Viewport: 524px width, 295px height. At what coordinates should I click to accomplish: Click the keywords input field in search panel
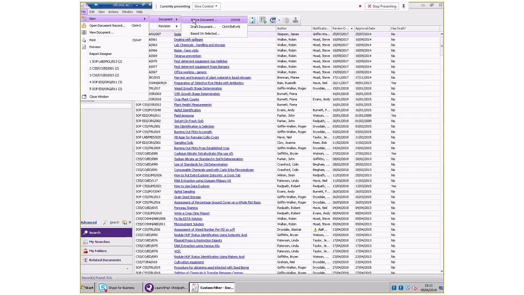106,106
